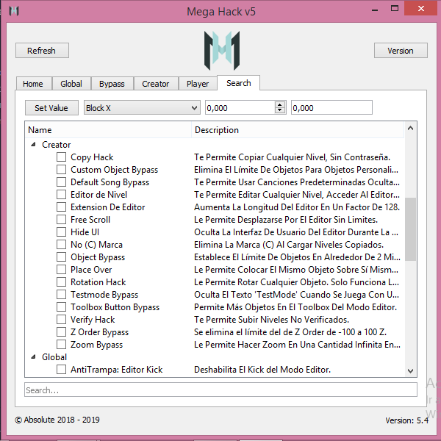The width and height of the screenshot is (441, 441).
Task: Click the Zoom Bypass row label
Action: [96, 345]
